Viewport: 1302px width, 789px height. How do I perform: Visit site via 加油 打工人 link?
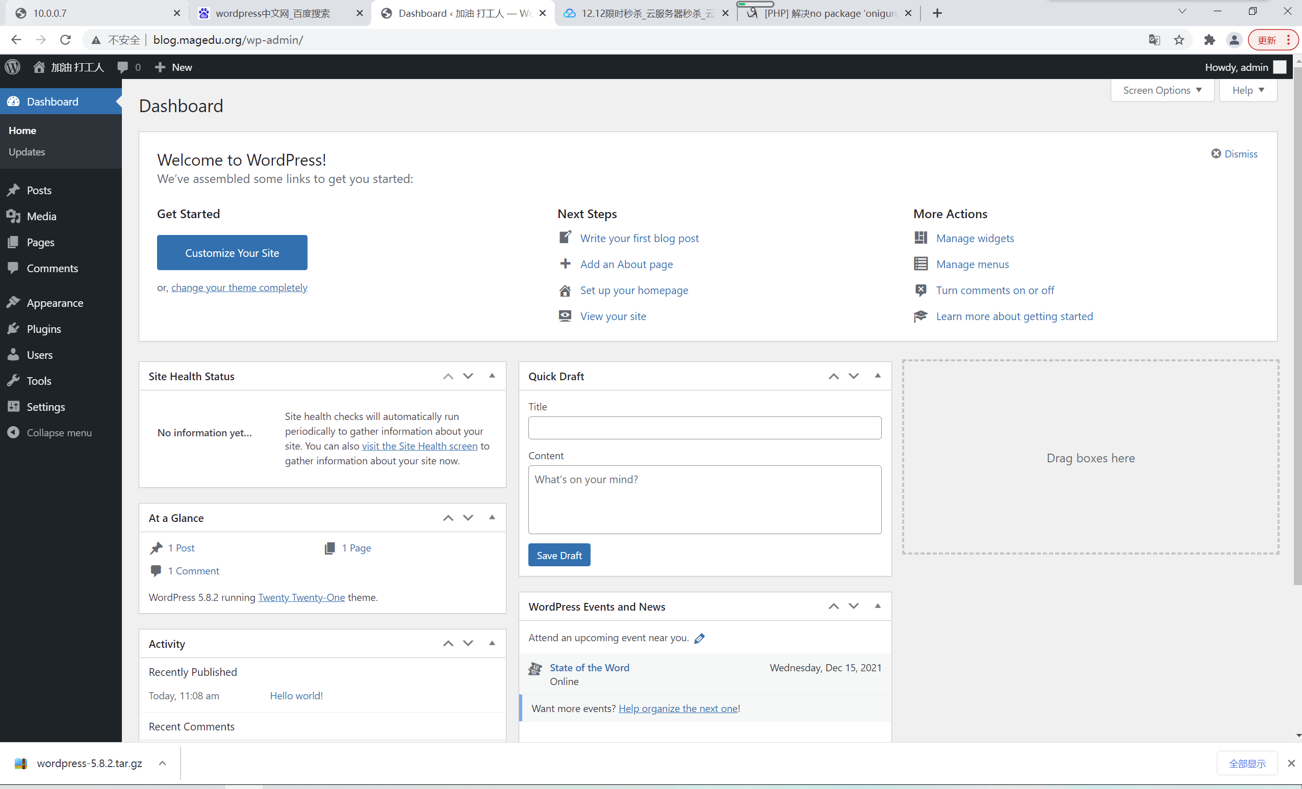click(69, 67)
